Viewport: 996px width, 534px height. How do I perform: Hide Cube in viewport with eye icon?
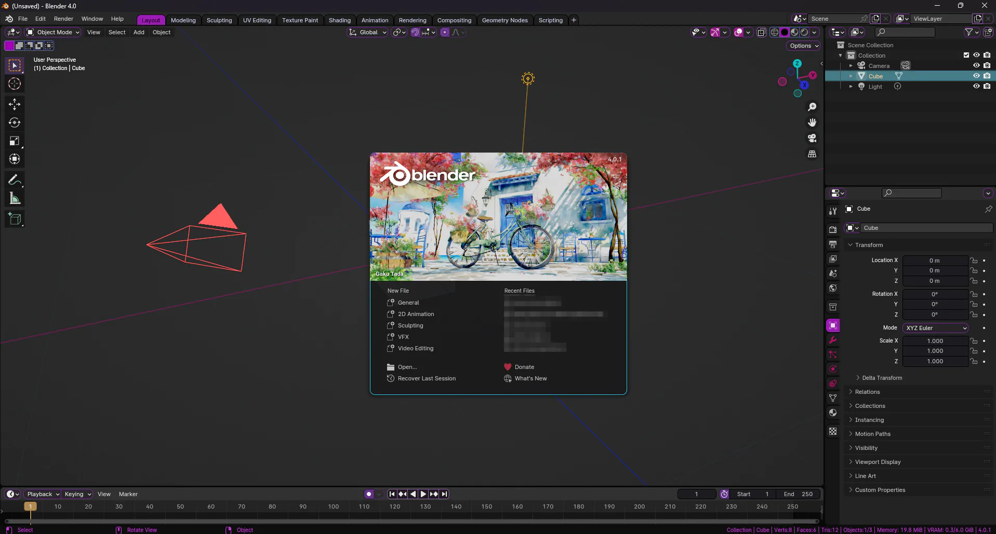(976, 76)
